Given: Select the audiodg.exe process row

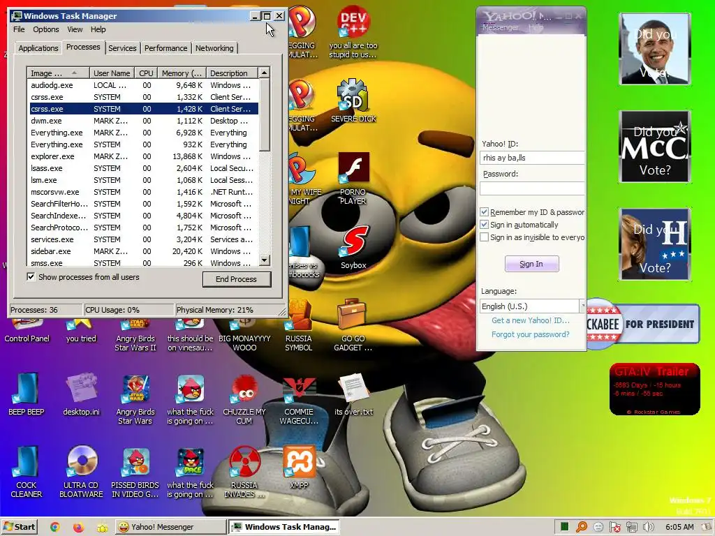Looking at the screenshot, I should (143, 85).
